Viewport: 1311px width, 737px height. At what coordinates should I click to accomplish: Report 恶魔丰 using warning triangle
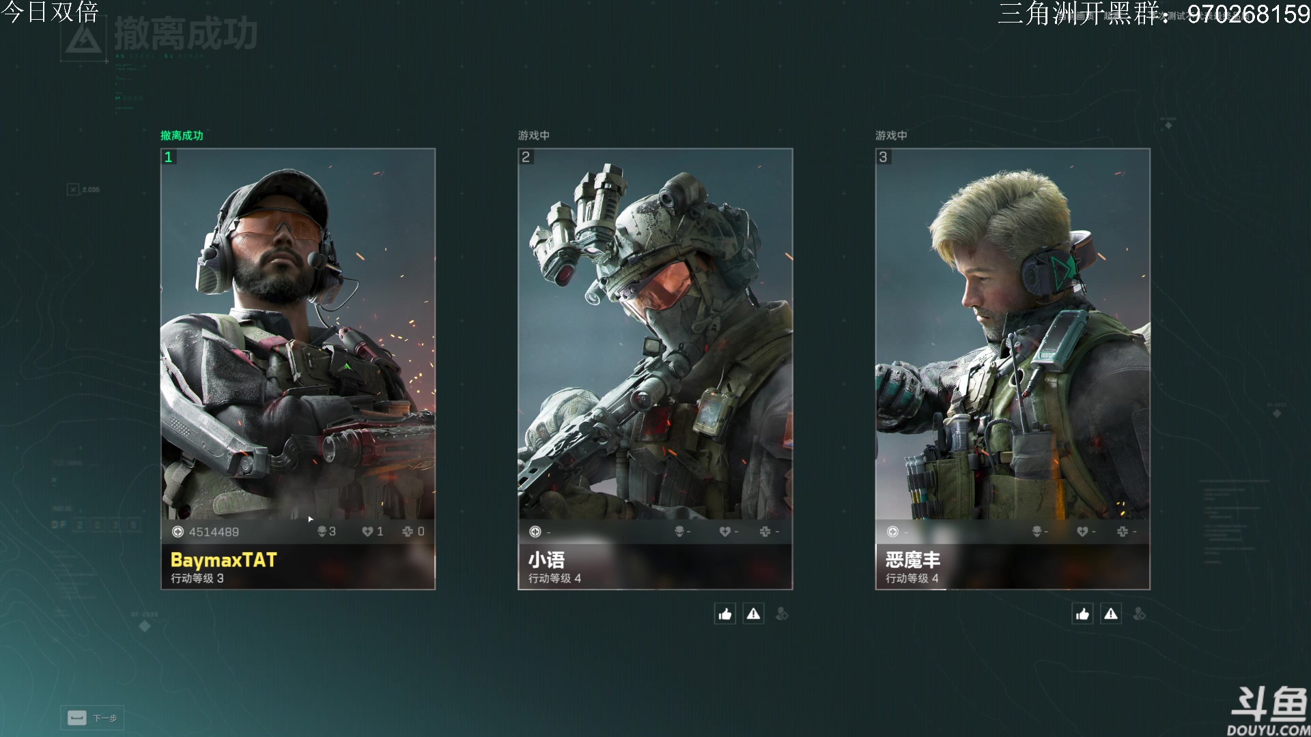[x=1112, y=614]
